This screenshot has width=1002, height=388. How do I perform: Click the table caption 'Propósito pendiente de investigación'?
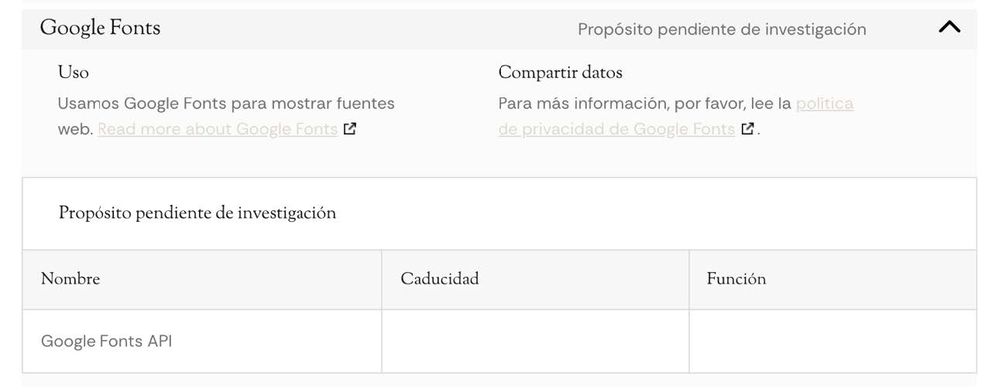pos(197,213)
